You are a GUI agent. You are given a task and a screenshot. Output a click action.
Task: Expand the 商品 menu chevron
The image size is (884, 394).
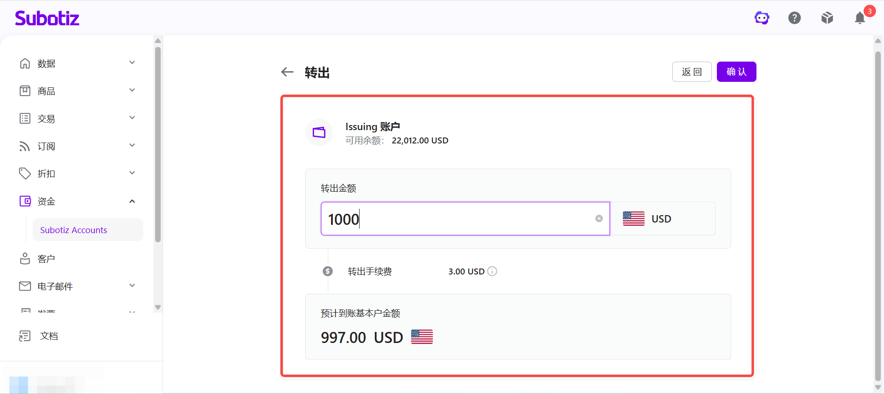coord(132,90)
